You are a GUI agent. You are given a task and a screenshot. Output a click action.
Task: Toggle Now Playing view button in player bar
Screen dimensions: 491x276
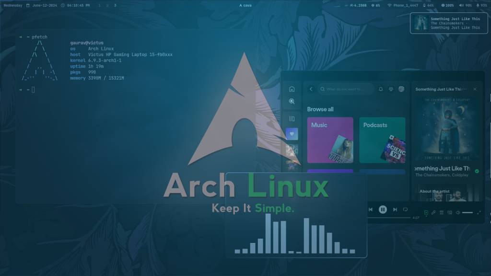pyautogui.click(x=426, y=213)
